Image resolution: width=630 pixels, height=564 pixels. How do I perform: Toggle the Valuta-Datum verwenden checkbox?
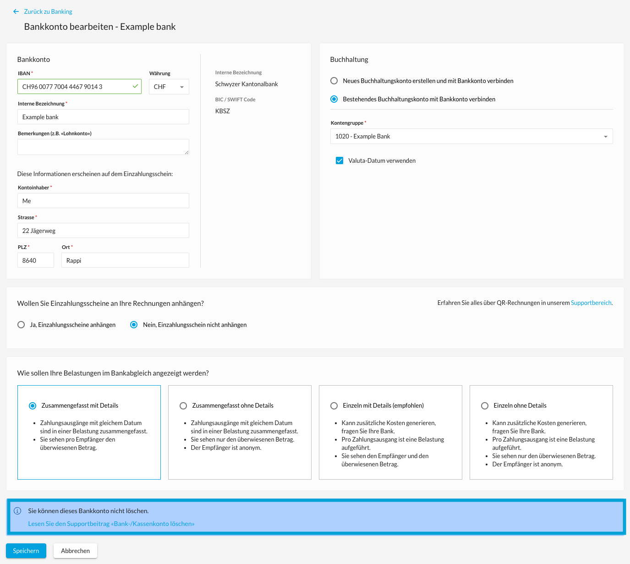340,160
